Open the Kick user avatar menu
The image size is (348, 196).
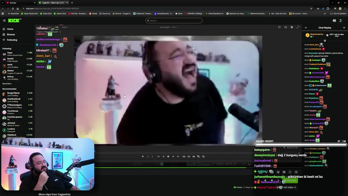pyautogui.click(x=340, y=21)
